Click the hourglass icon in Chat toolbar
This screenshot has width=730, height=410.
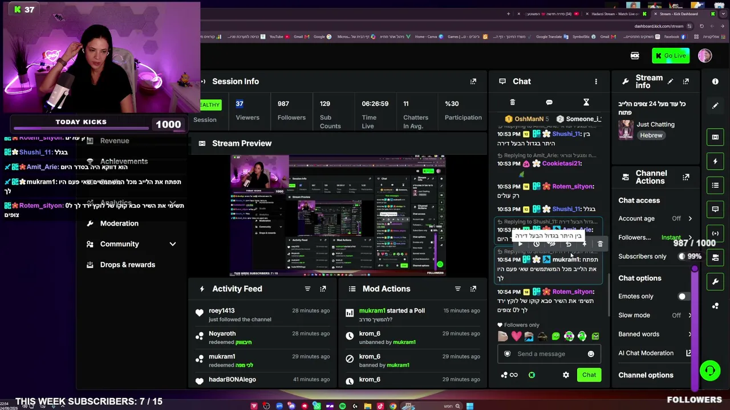586,102
